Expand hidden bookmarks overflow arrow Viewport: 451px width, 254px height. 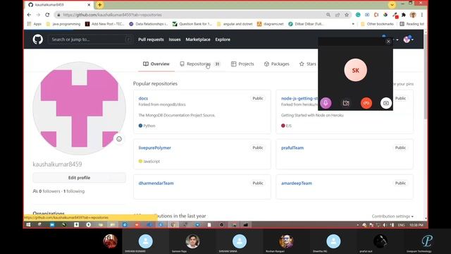(x=353, y=24)
